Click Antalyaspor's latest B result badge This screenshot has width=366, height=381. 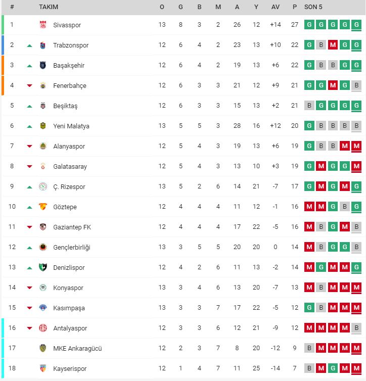(x=356, y=328)
